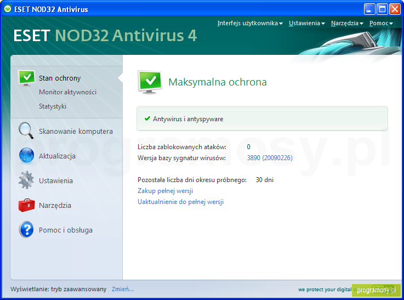Screen dimensions: 404x300
Task: Click the Narzędzia red toolbox icon
Action: click(26, 205)
